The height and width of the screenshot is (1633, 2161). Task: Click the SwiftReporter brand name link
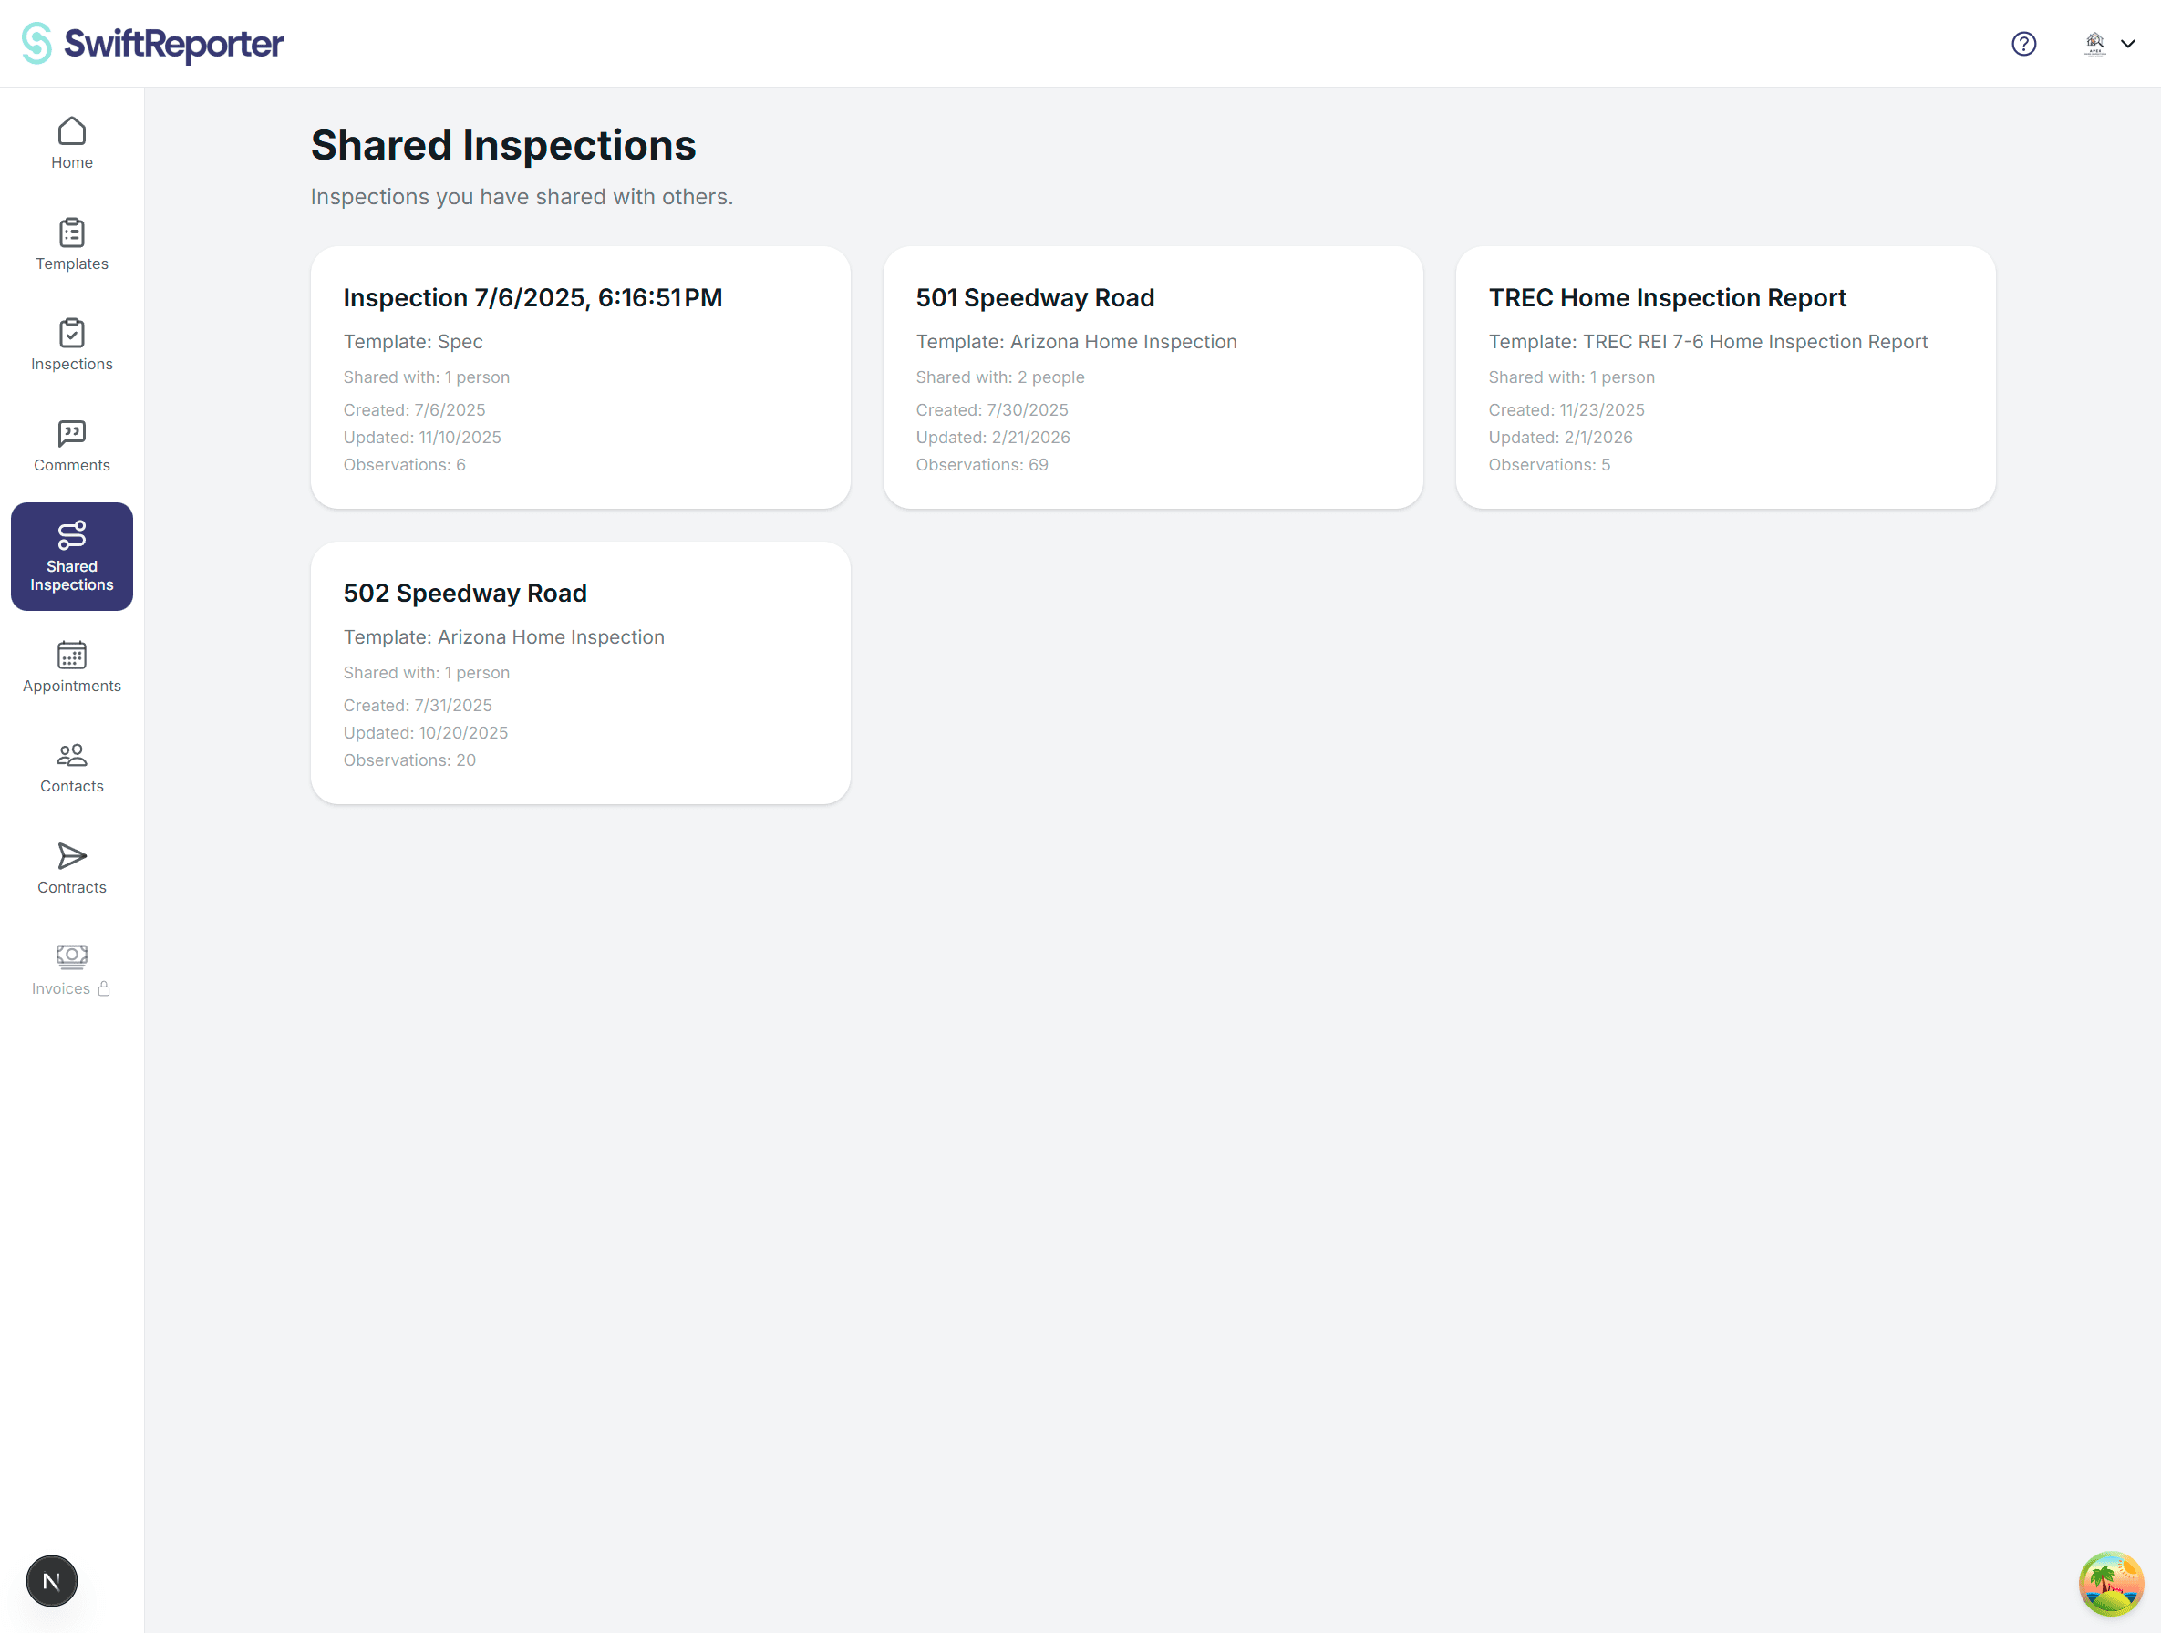tap(174, 44)
